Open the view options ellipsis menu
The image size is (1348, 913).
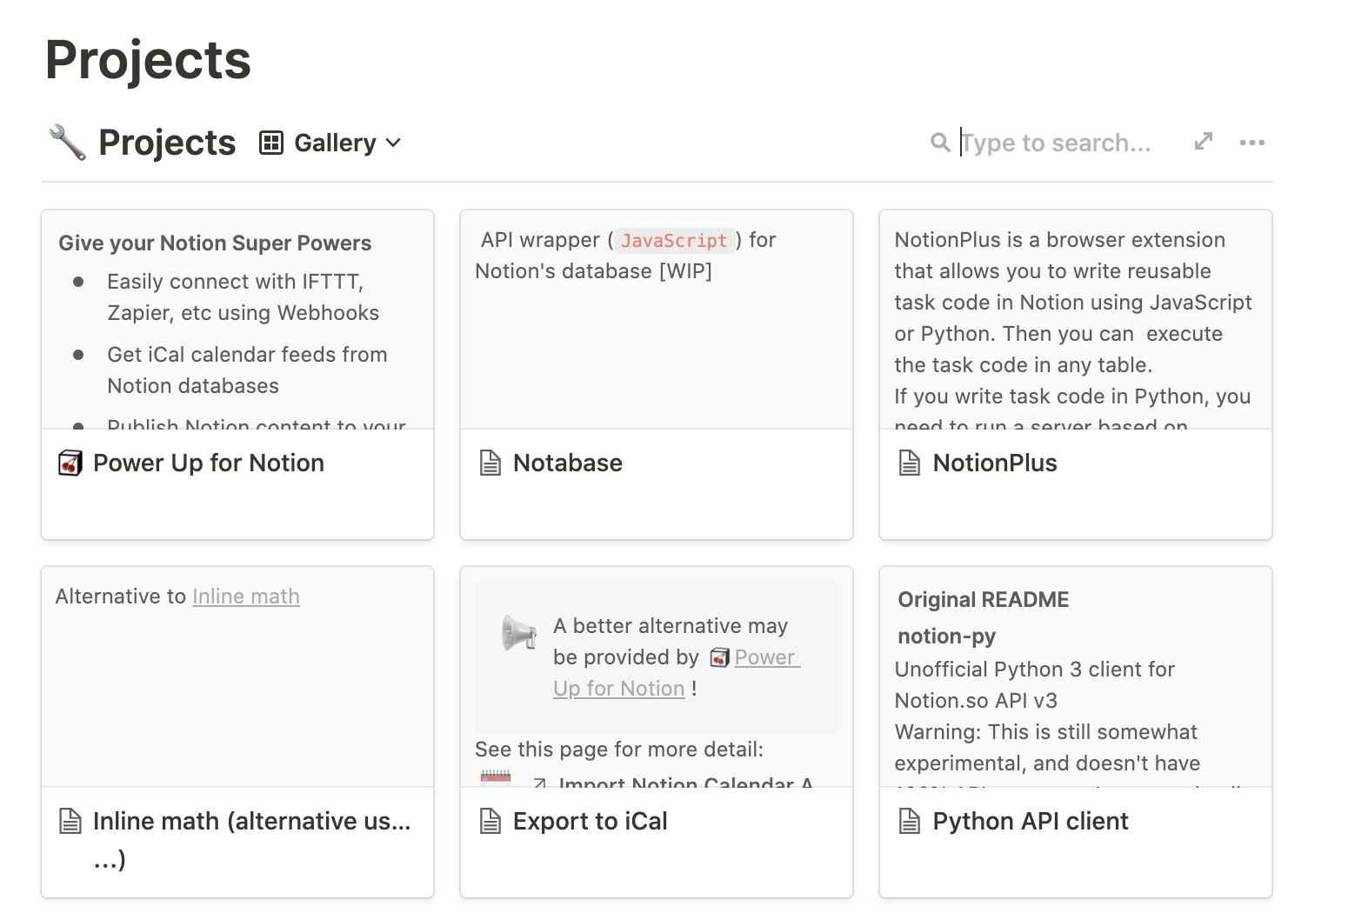[1253, 142]
